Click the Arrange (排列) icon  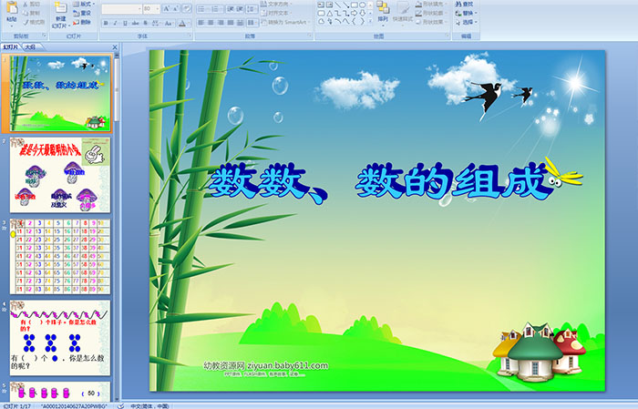(383, 8)
